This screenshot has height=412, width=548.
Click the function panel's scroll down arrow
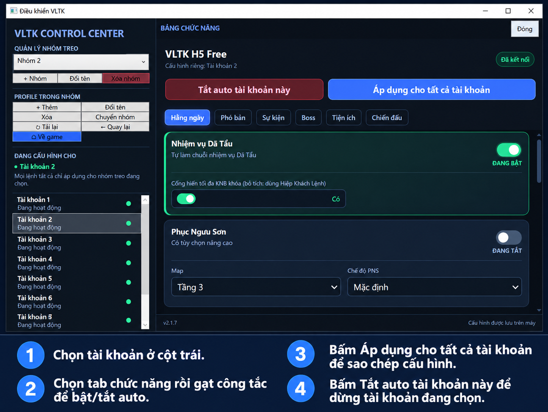click(x=539, y=310)
